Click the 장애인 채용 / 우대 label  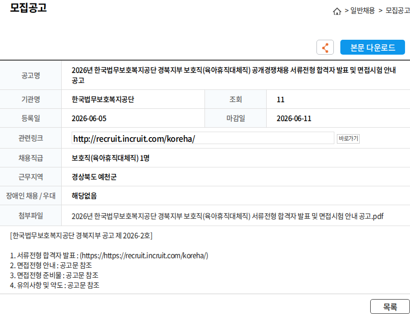[x=30, y=196]
